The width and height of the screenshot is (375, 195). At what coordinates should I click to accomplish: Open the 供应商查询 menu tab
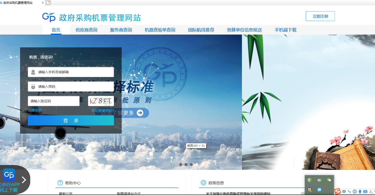86,30
